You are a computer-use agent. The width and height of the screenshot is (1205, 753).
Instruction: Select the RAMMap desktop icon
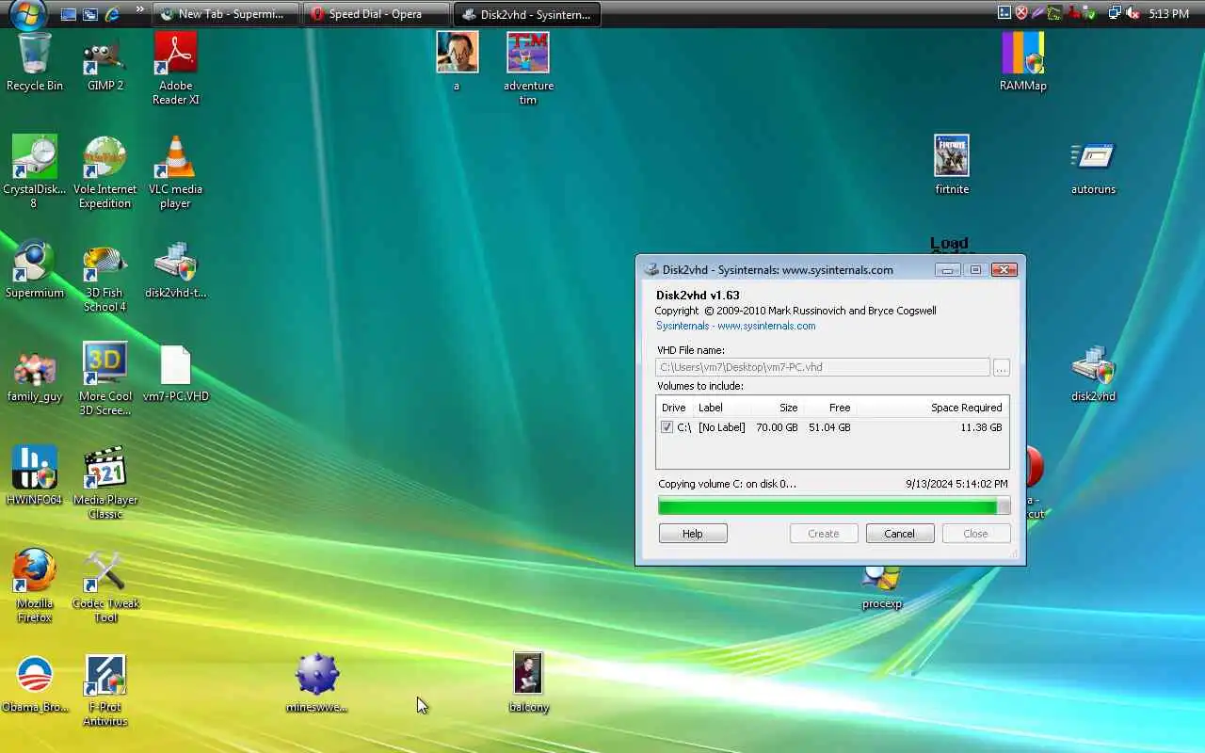(1022, 61)
